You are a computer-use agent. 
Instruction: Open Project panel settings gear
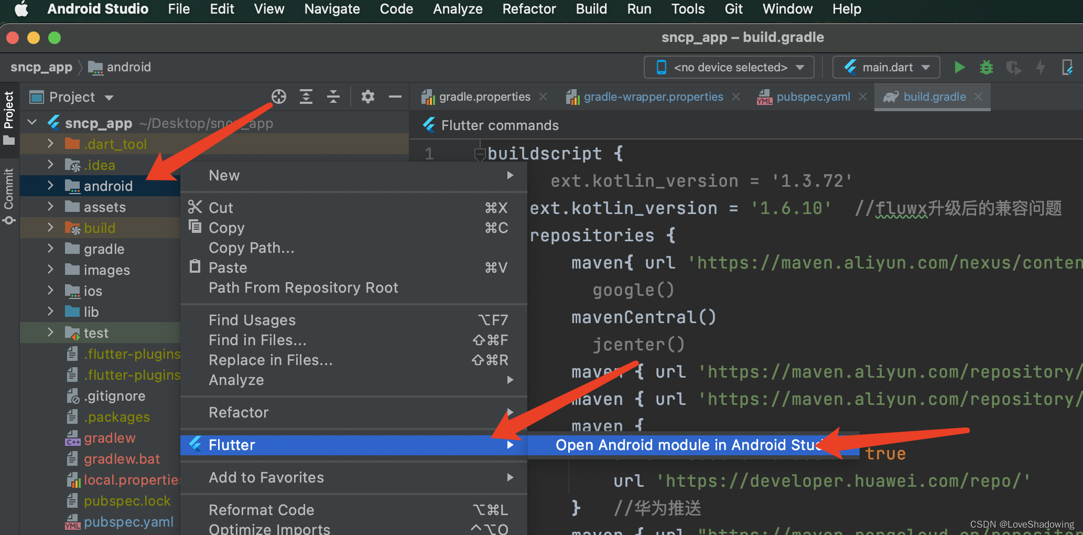[x=368, y=97]
